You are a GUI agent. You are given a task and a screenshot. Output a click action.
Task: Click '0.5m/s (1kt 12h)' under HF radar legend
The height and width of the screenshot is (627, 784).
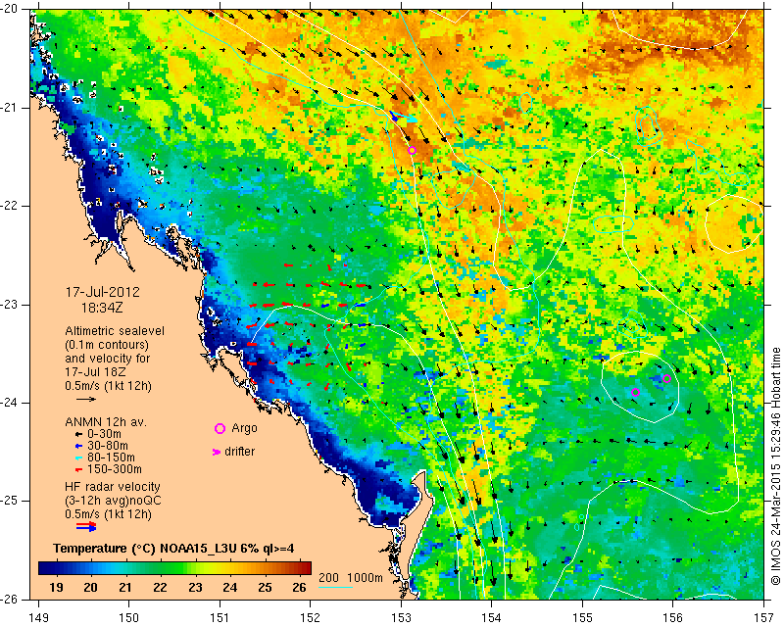coord(108,514)
